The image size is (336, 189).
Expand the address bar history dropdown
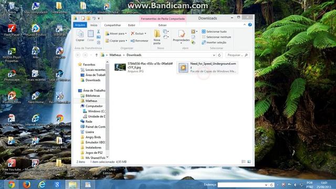tap(214, 55)
